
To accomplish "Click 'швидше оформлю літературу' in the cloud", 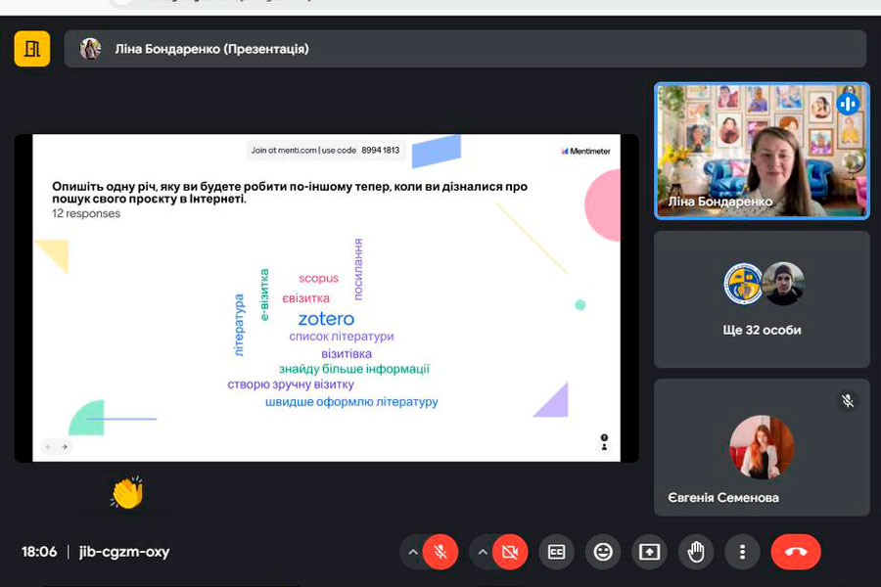I will (351, 402).
